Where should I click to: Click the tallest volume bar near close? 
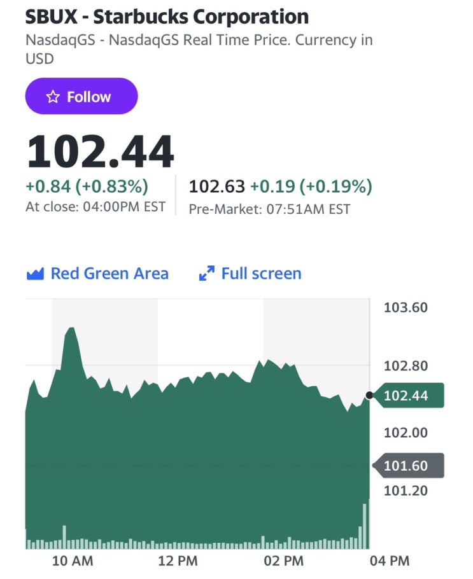[x=365, y=526]
